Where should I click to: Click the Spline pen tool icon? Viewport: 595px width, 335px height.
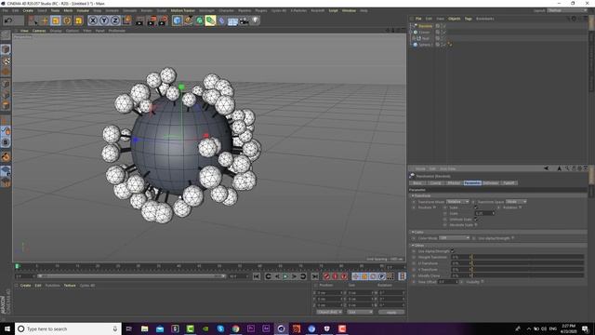pos(188,20)
